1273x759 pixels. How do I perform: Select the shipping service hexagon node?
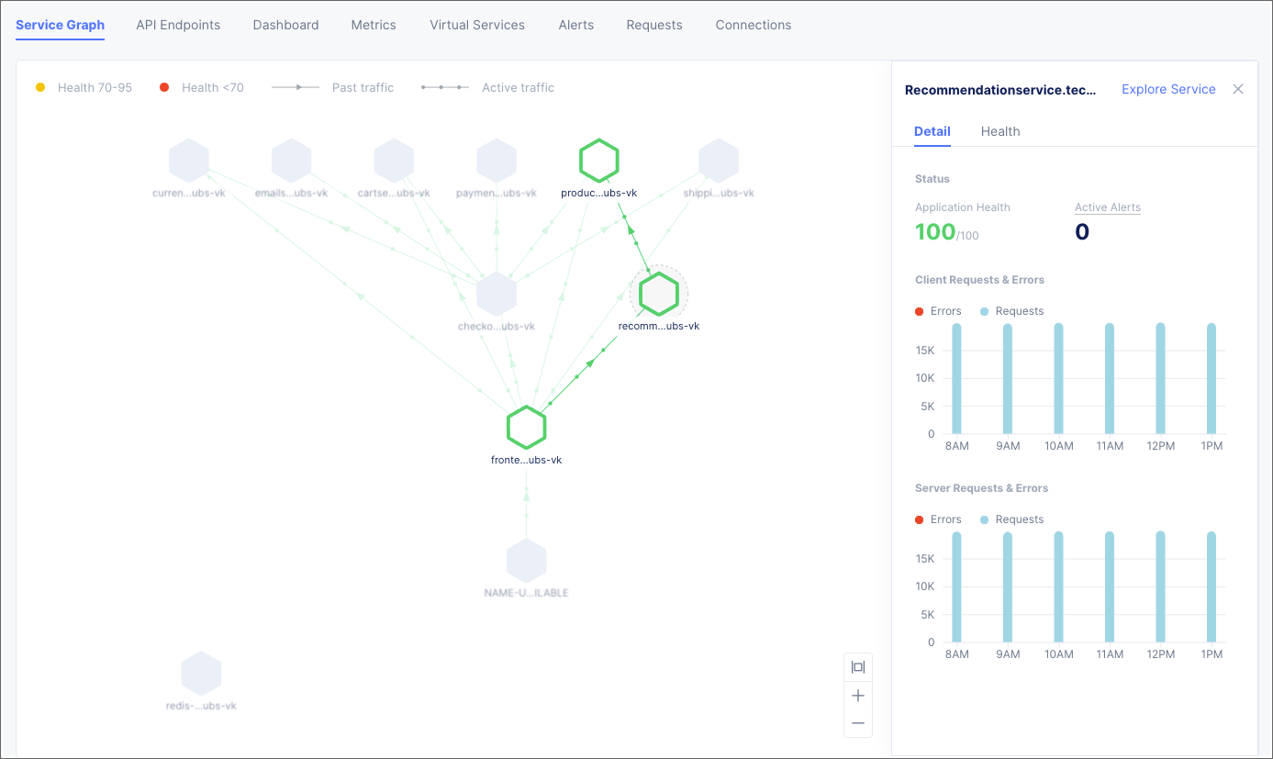pyautogui.click(x=719, y=161)
